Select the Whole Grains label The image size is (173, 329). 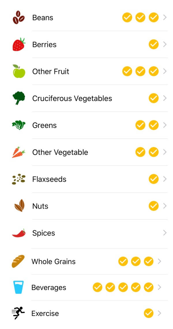pyautogui.click(x=53, y=262)
